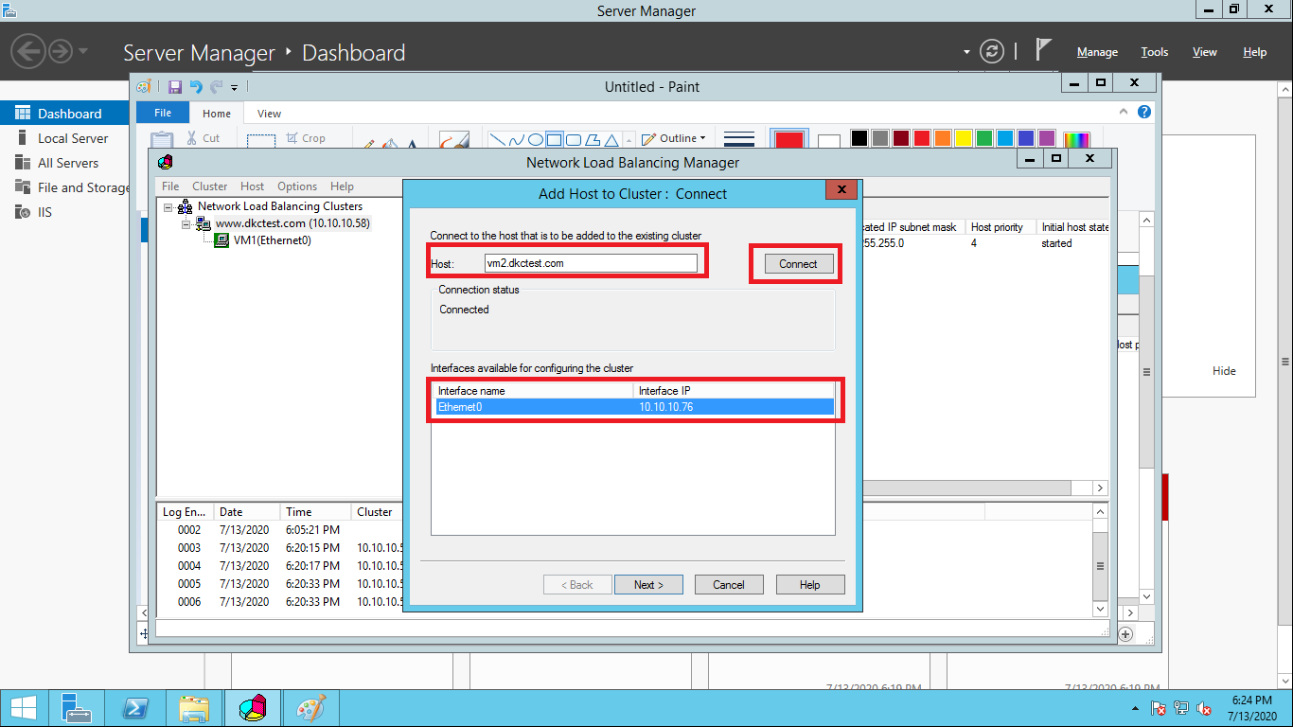Image resolution: width=1293 pixels, height=727 pixels.
Task: Collapse the Network Load Balancing Clusters node
Action: (x=168, y=206)
